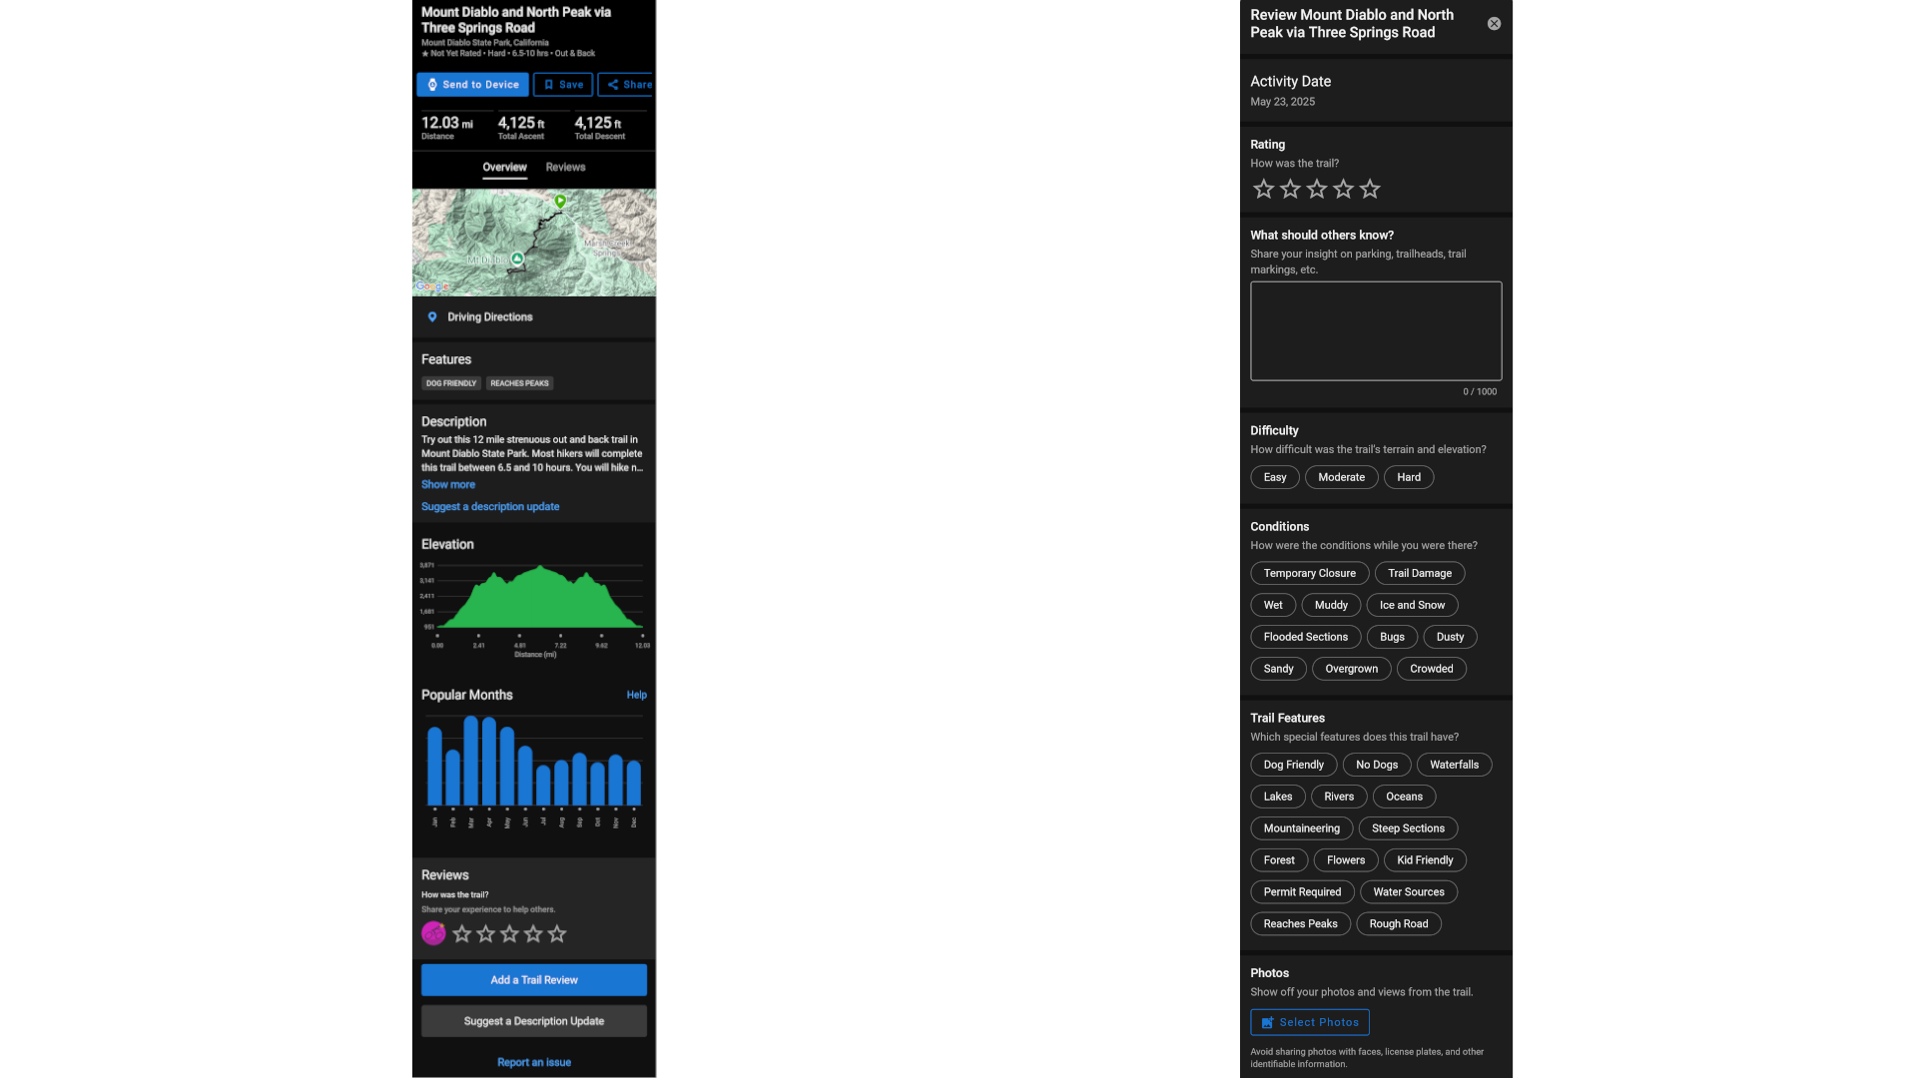
Task: Toggle Dusty condition chip
Action: 1450,638
